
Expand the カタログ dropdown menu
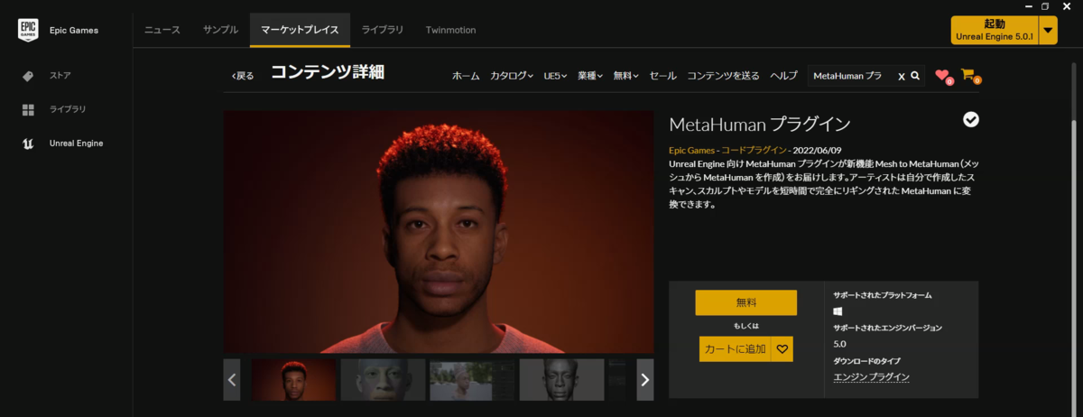[x=512, y=76]
